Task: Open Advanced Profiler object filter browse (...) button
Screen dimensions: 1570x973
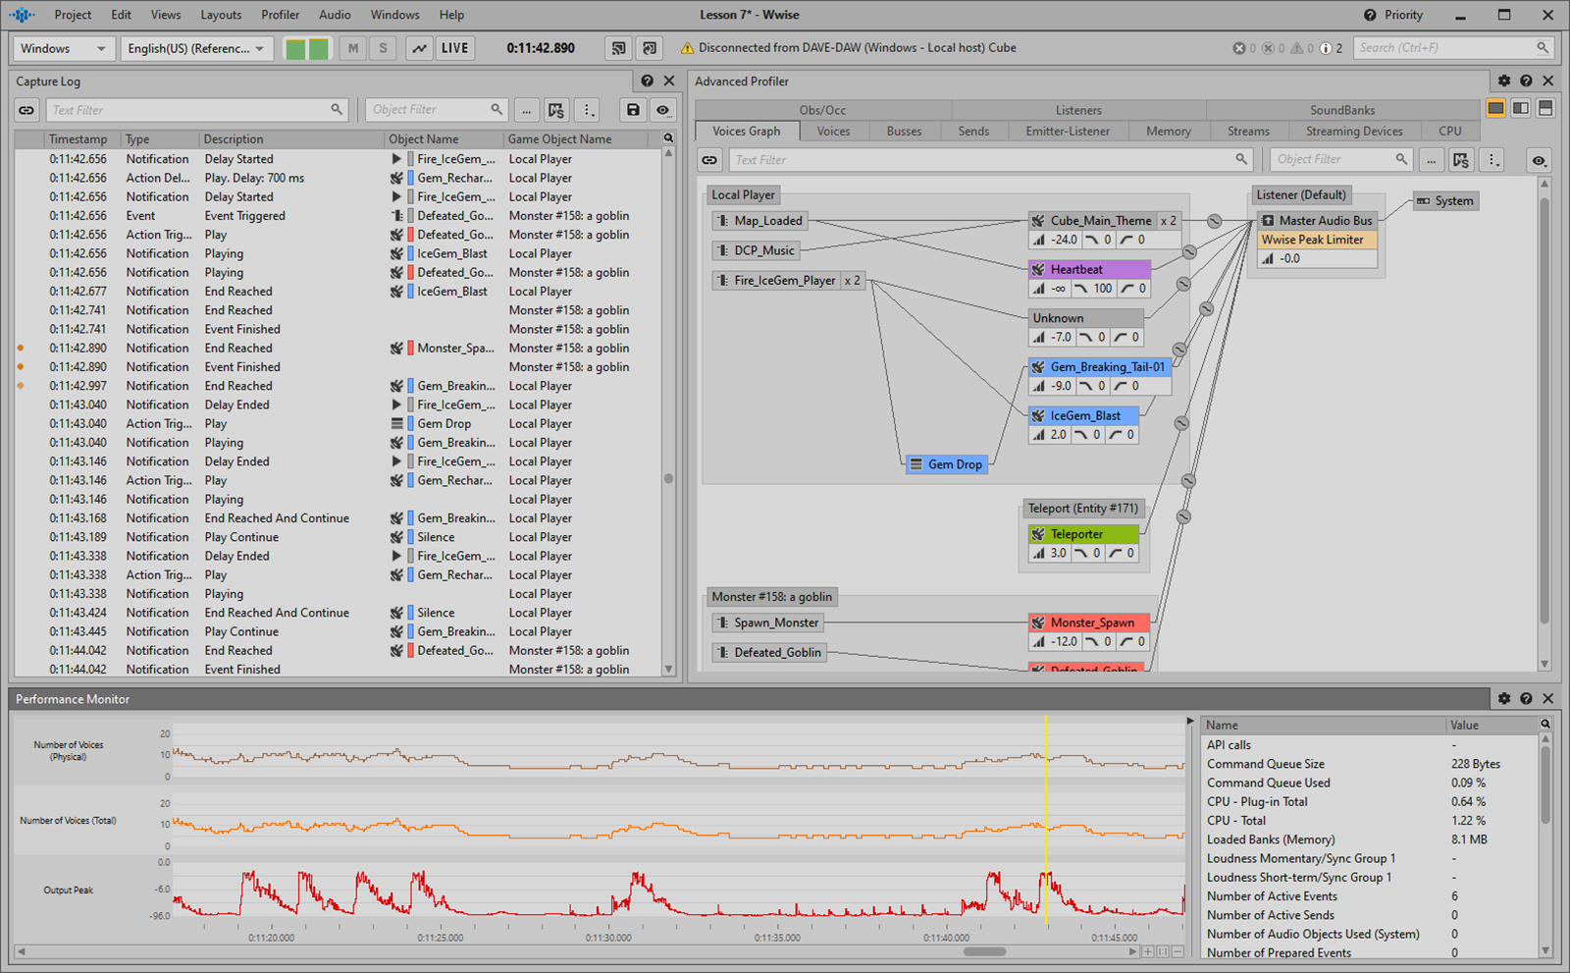Action: [x=1431, y=160]
